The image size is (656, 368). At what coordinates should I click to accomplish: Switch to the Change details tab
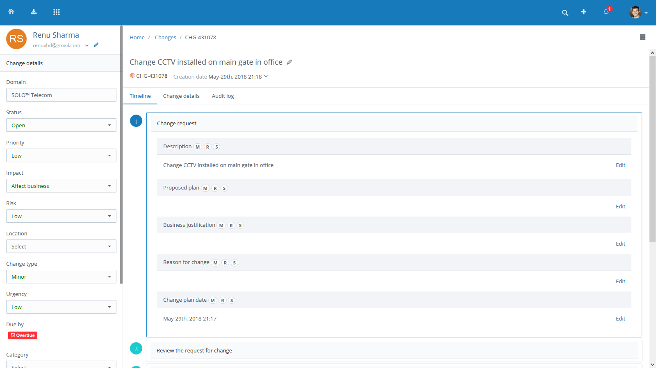tap(181, 96)
